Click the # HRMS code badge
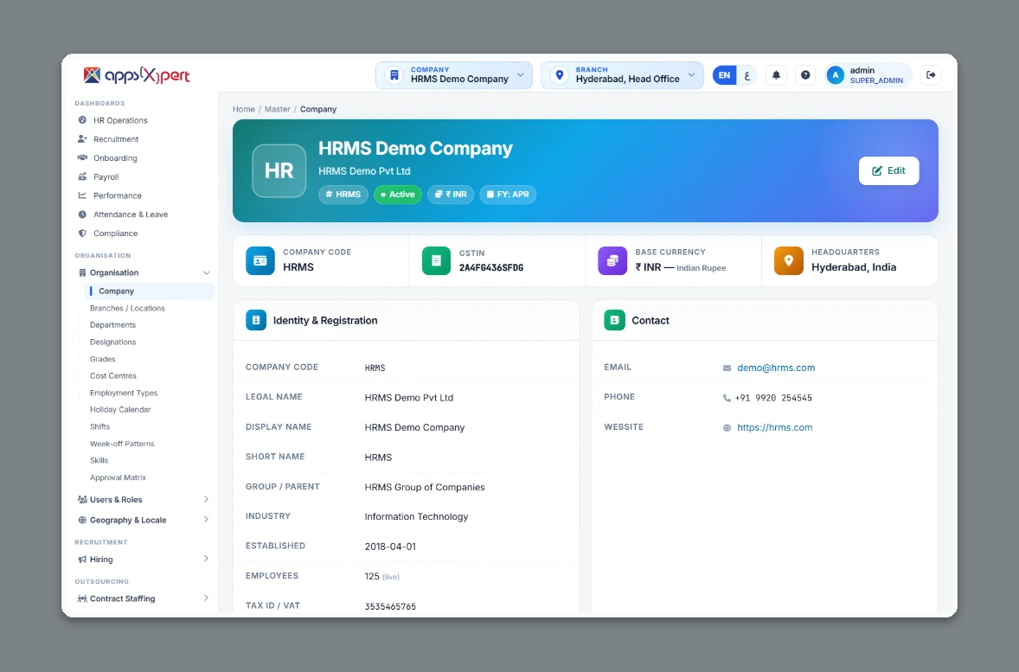 pyautogui.click(x=343, y=195)
